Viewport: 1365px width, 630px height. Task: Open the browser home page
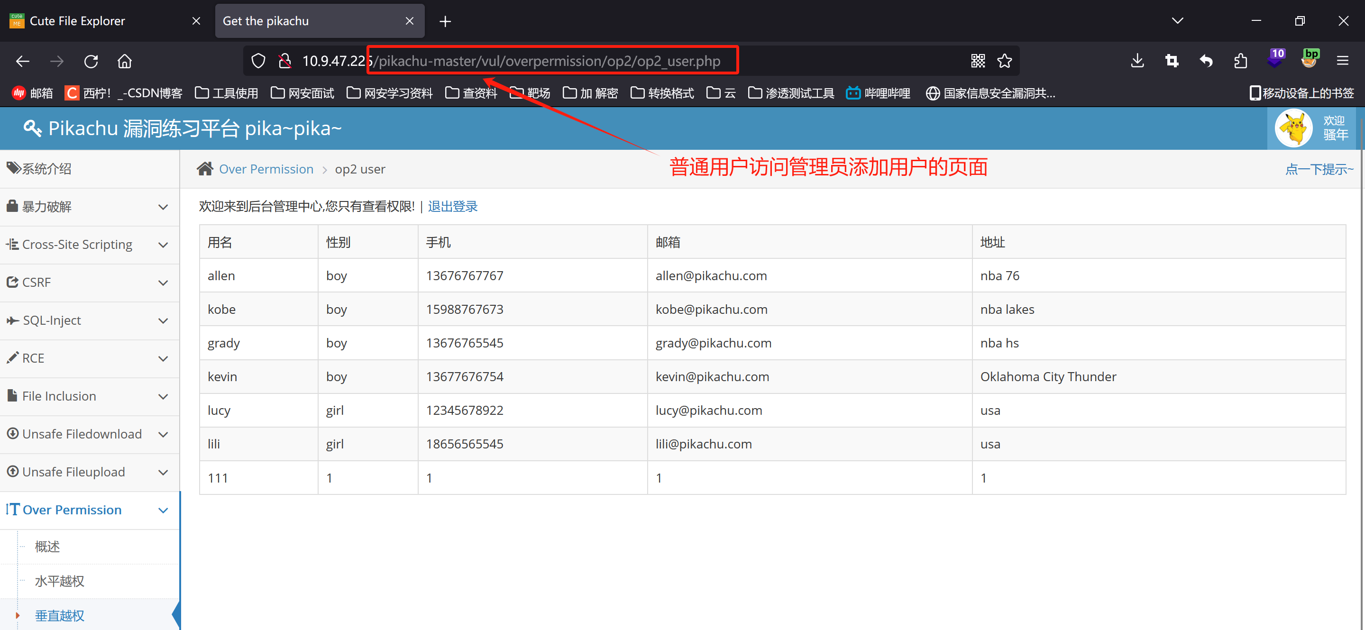point(125,61)
